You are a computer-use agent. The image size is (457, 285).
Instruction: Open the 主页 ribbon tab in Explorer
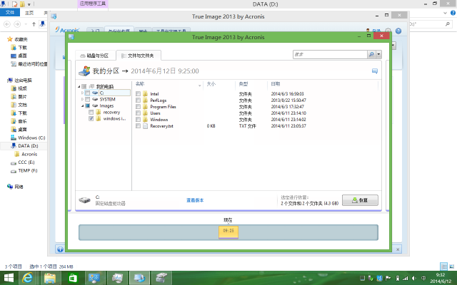[29, 13]
